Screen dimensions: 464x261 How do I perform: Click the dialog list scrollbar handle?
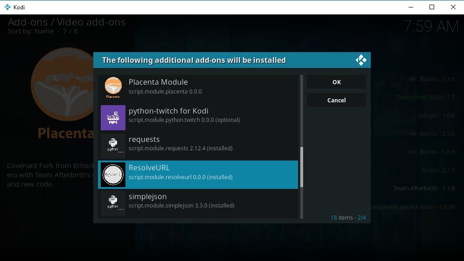(x=302, y=167)
